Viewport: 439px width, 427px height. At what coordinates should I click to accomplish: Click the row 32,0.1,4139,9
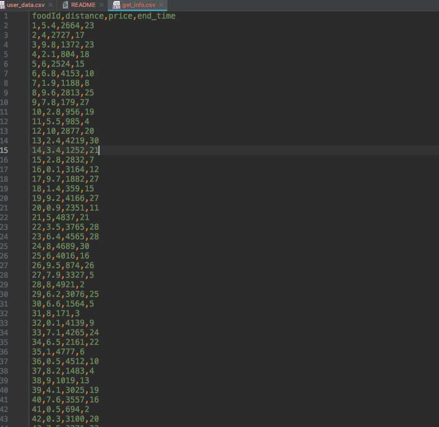[x=63, y=323]
